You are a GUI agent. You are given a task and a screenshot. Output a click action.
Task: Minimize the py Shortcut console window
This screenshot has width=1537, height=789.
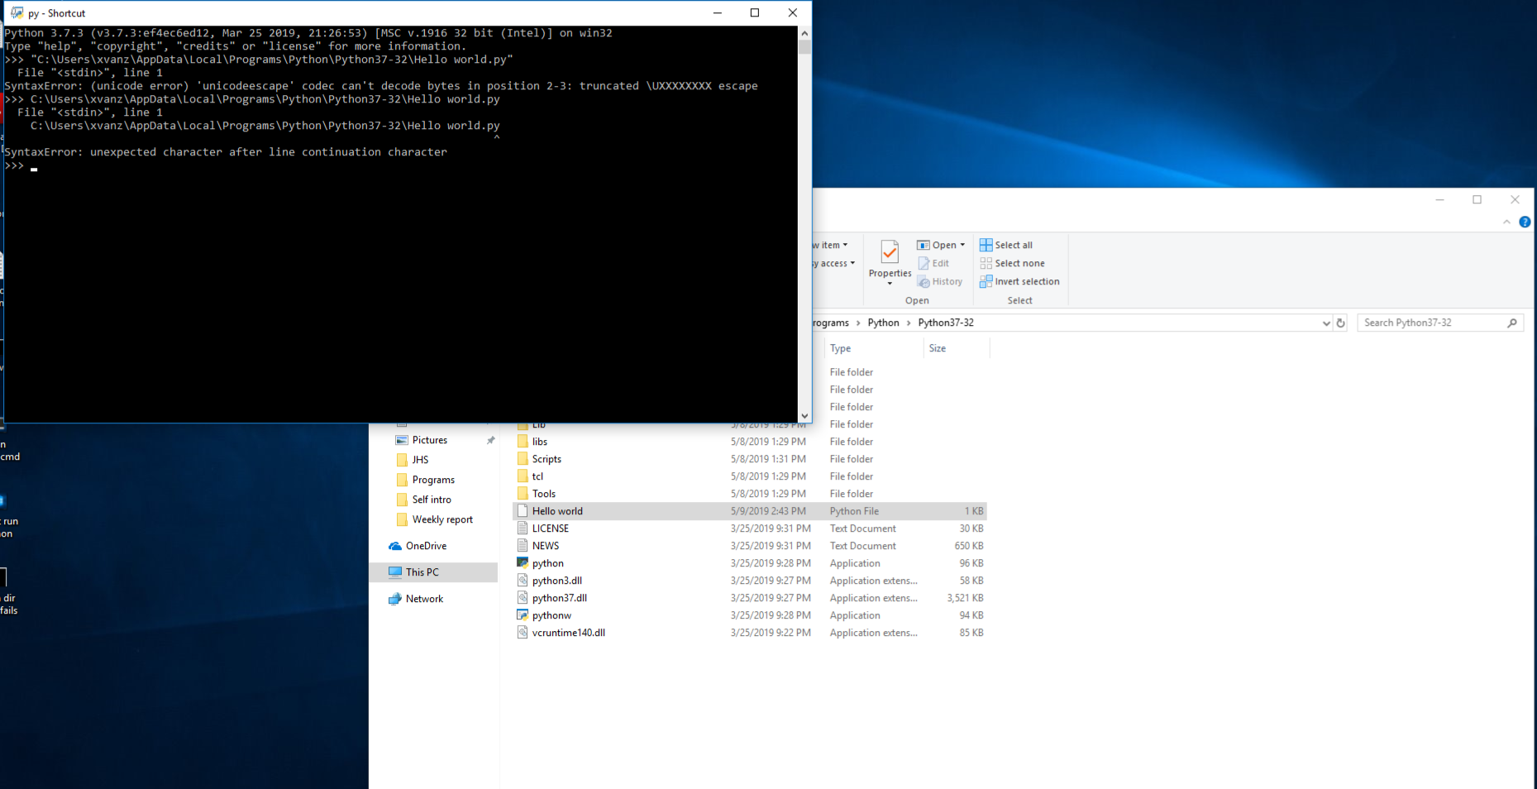click(717, 12)
